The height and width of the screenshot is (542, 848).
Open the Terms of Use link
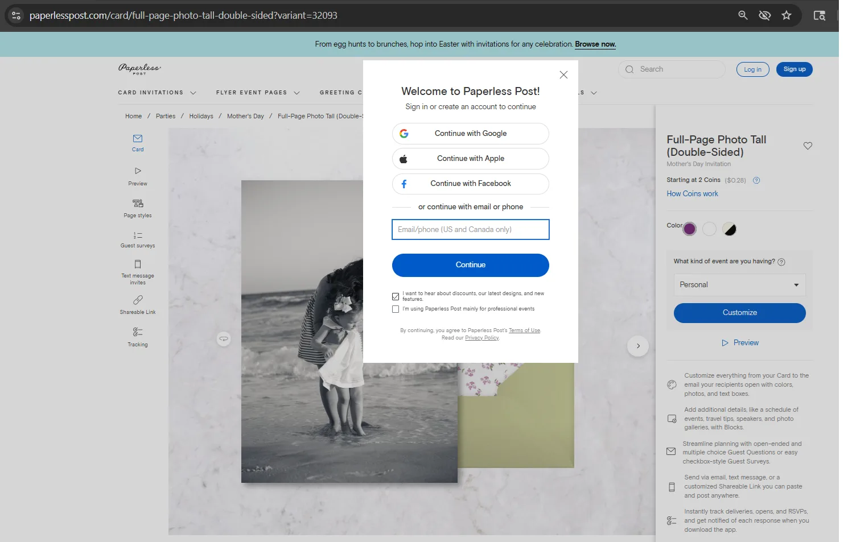pos(524,330)
